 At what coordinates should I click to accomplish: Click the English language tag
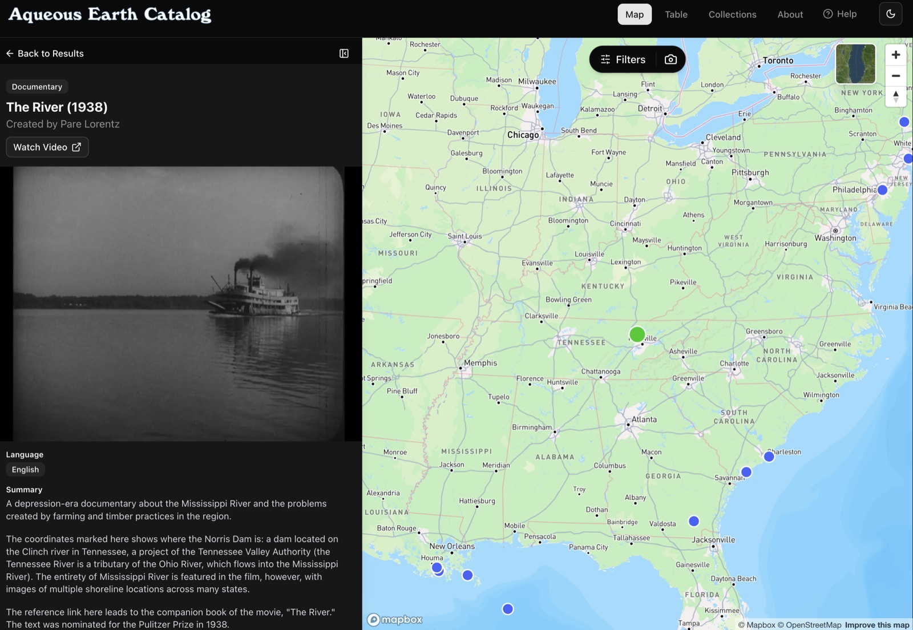tap(26, 470)
